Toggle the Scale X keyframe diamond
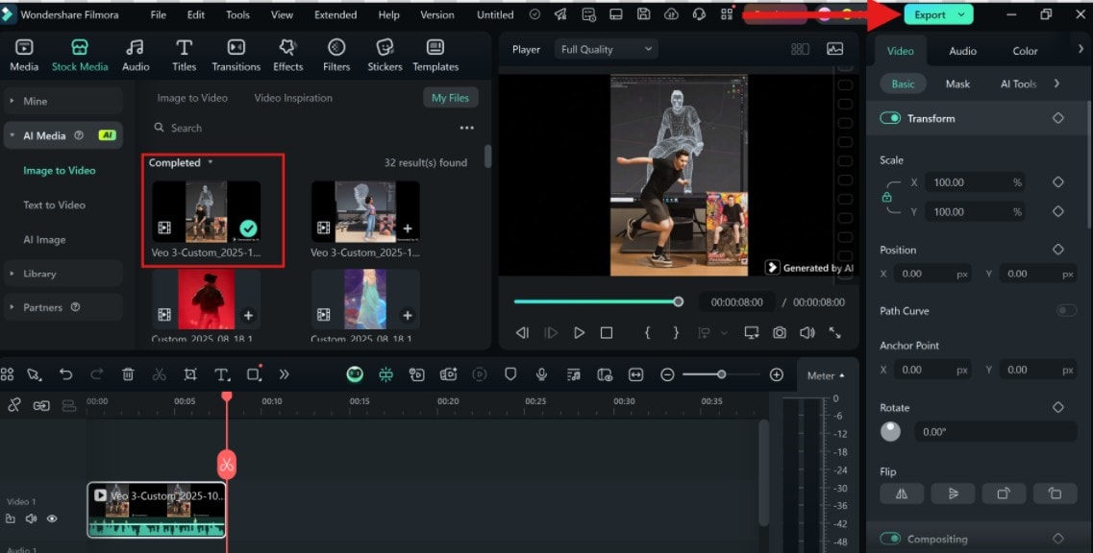The image size is (1093, 553). point(1058,182)
